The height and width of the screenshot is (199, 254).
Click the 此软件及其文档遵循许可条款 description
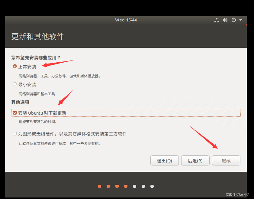pyautogui.click(x=59, y=144)
